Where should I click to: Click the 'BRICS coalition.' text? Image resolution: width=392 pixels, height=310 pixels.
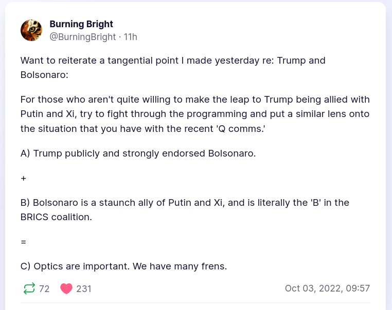click(56, 217)
